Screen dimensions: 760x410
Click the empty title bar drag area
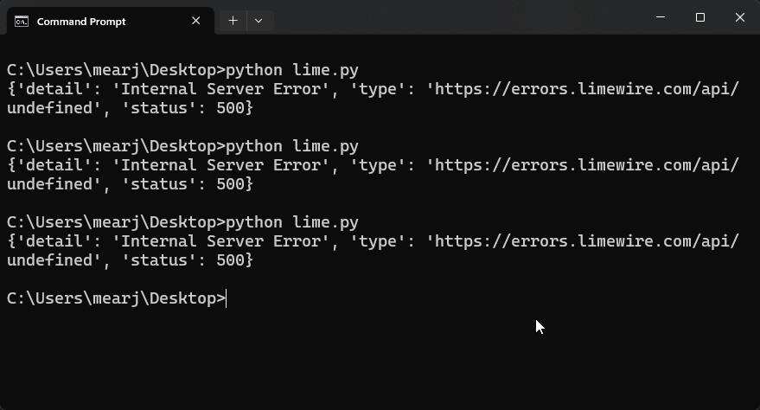[x=450, y=19]
